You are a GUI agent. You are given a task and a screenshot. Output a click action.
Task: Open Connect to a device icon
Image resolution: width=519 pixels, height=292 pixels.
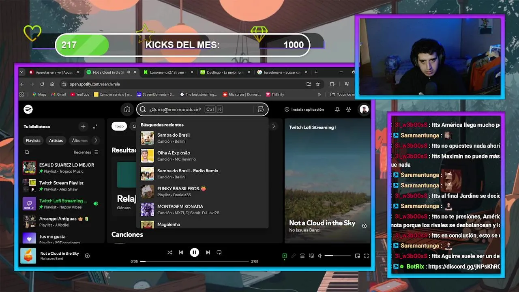point(311,256)
